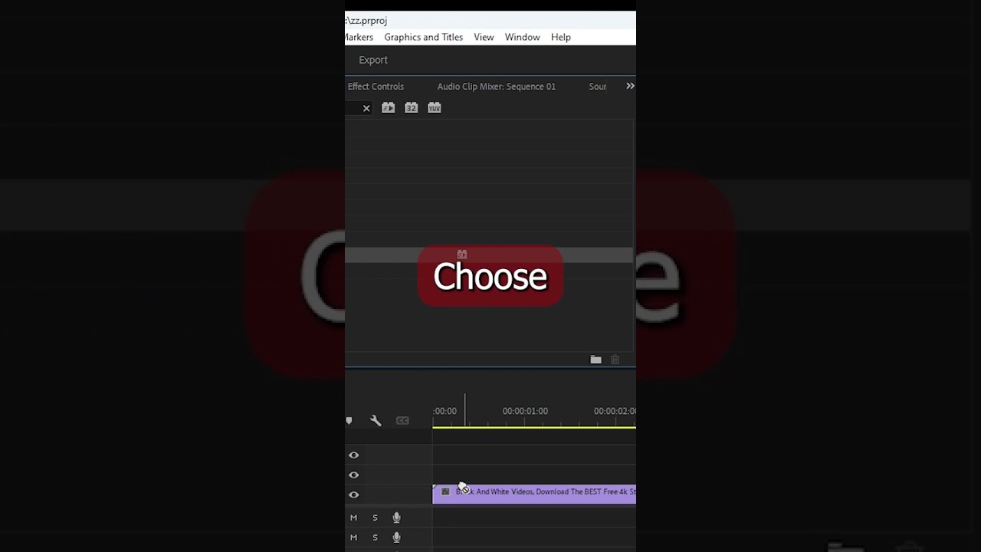Open the Graphics and Titles menu
This screenshot has width=981, height=552.
click(423, 37)
